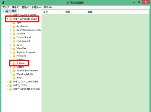This screenshot has width=151, height=112.
Task: Select the Control Panel key label
Action: [x=24, y=37]
